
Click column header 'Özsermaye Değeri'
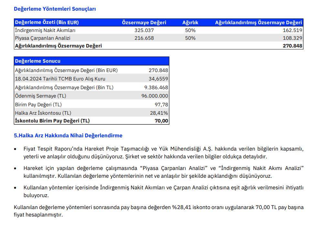[x=144, y=22]
